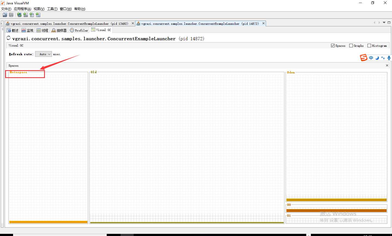Open the 监视 monitor tab
Image resolution: width=392 pixels, height=236 pixels.
(27, 30)
